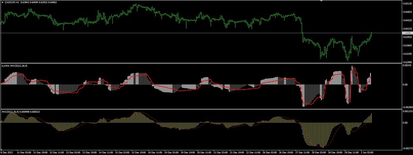Click the divider between LLAMA MACD and MACD windows

coord(201,109)
